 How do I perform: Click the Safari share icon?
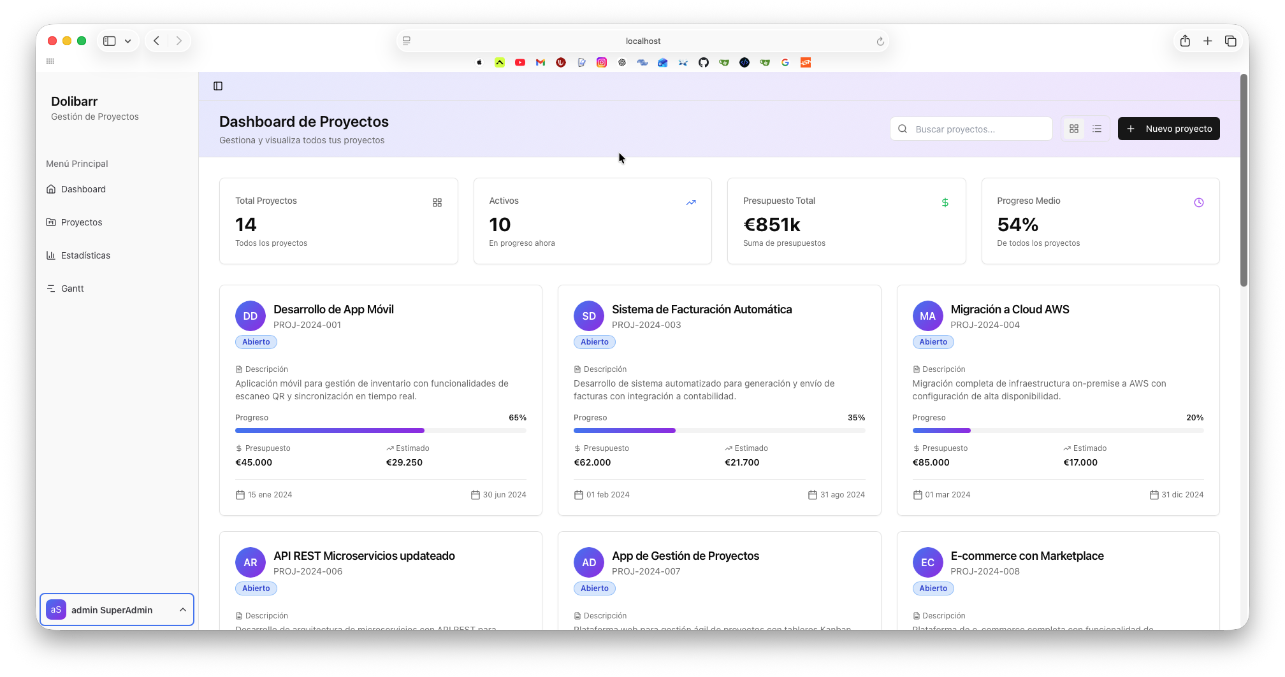(x=1185, y=41)
